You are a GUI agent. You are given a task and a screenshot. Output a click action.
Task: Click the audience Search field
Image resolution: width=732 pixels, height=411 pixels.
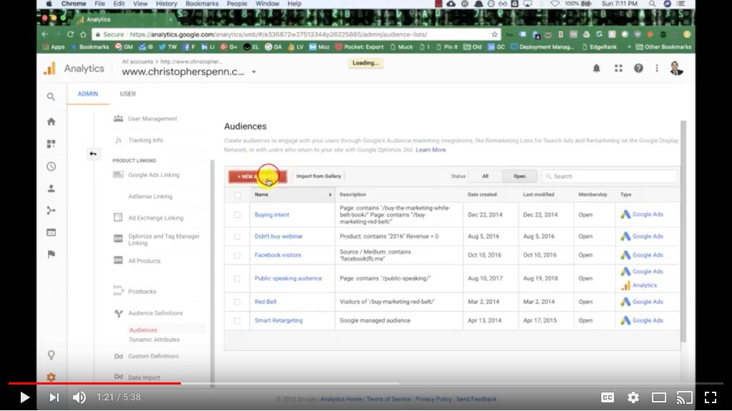click(x=609, y=176)
